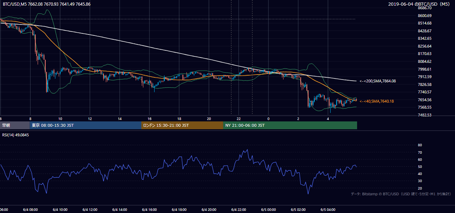The height and width of the screenshot is (213, 455).
Task: Click hour tick 14 under price chart
Action: [120, 119]
